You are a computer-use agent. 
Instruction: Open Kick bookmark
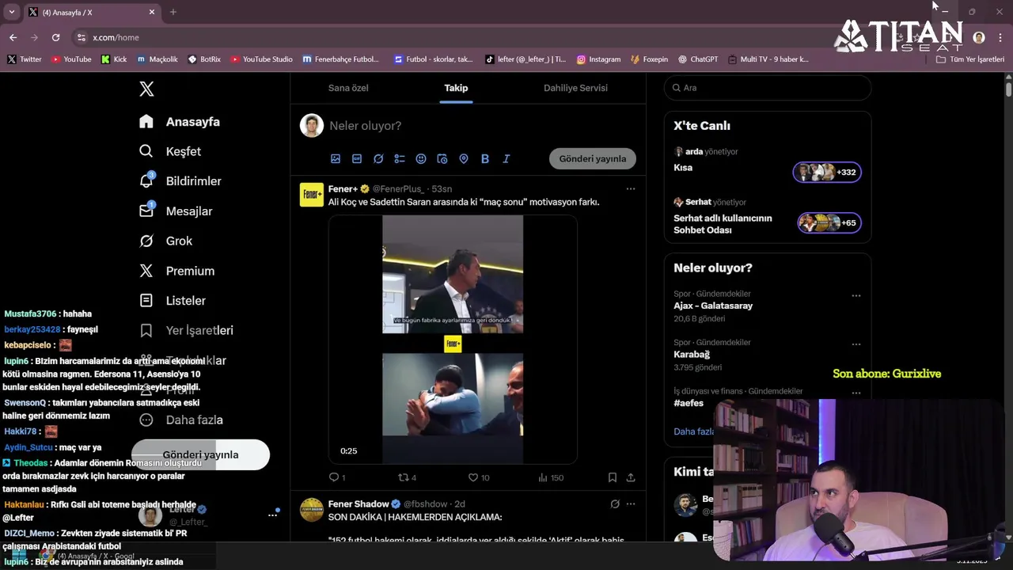[x=114, y=59]
